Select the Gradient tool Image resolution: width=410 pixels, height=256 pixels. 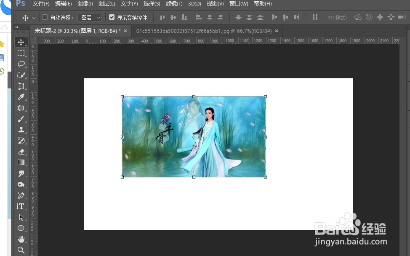[21, 163]
